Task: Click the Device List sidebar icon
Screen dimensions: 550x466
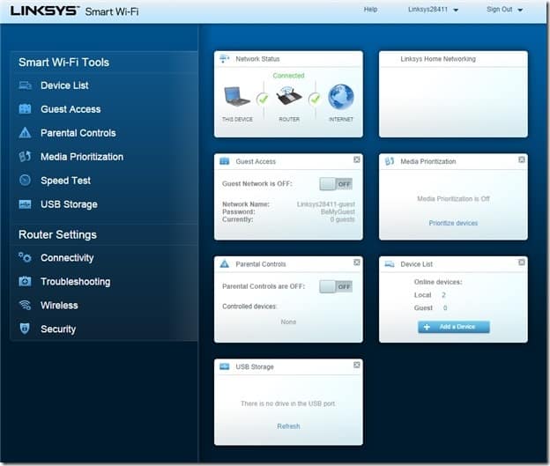Action: pyautogui.click(x=25, y=85)
